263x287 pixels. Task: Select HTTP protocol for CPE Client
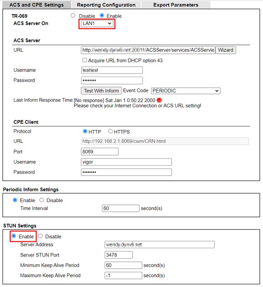coord(85,131)
